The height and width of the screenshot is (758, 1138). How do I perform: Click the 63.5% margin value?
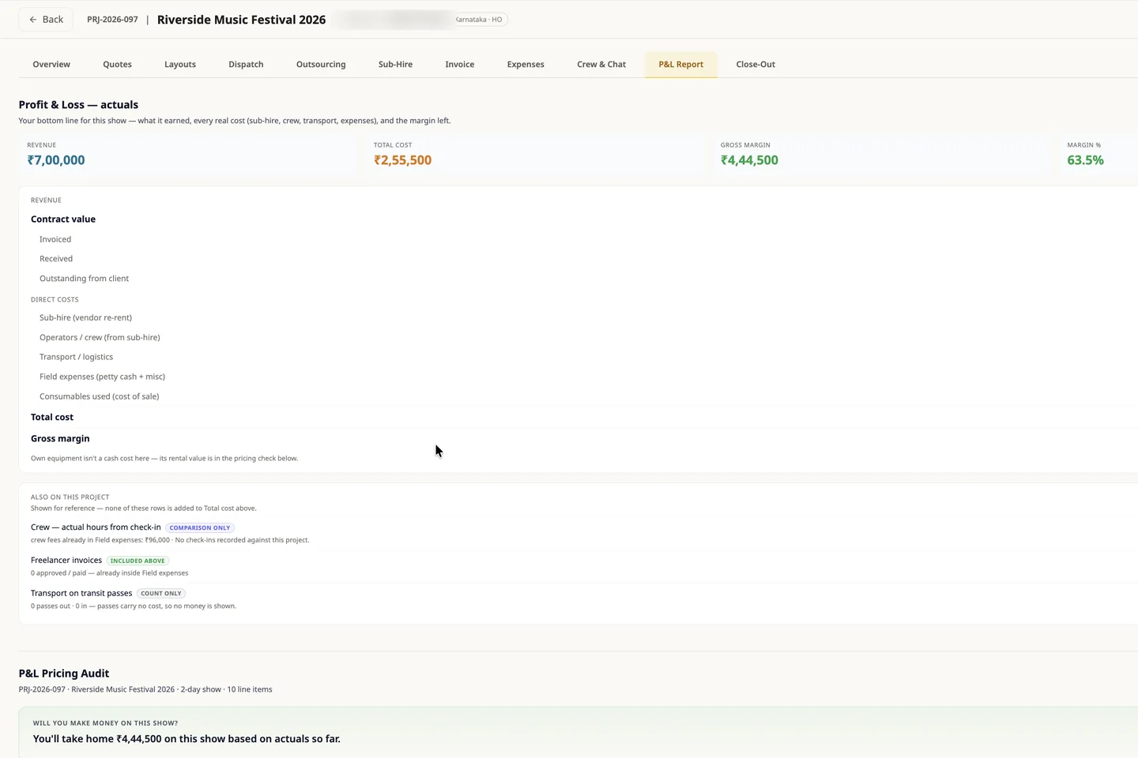(x=1085, y=160)
